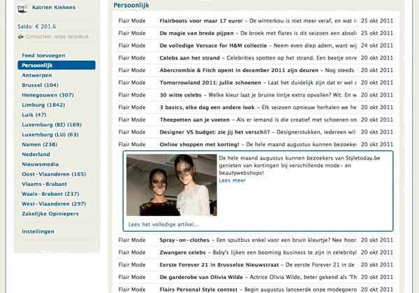Click Saldo: € 201.6 balance text

(x=37, y=27)
